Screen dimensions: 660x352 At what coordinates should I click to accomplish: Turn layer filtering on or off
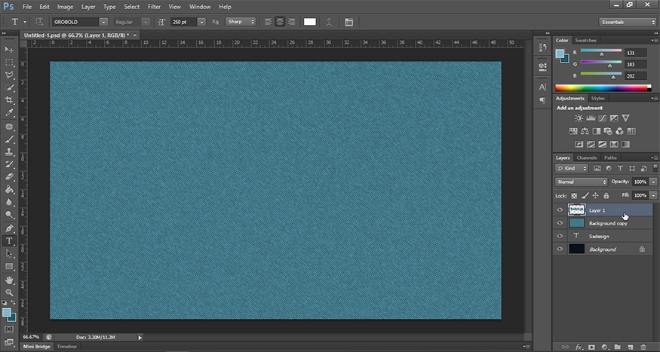tap(655, 168)
